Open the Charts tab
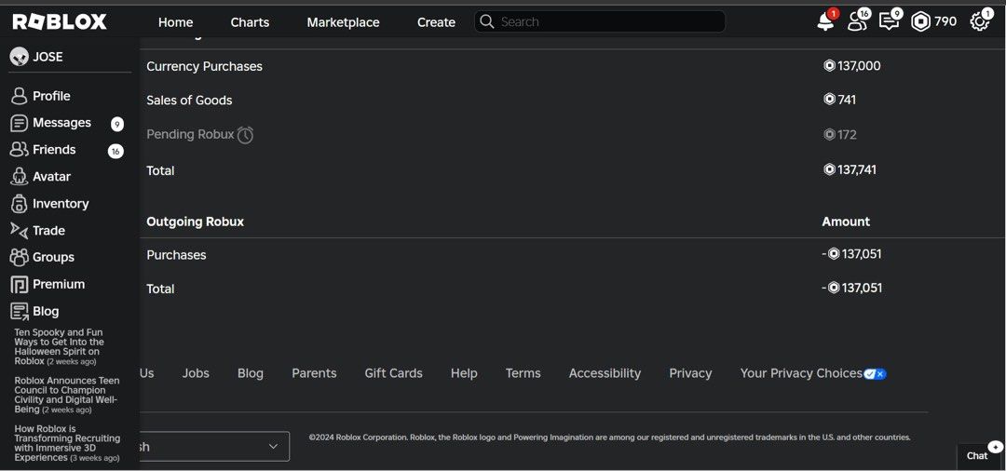The image size is (1006, 471). click(x=251, y=21)
